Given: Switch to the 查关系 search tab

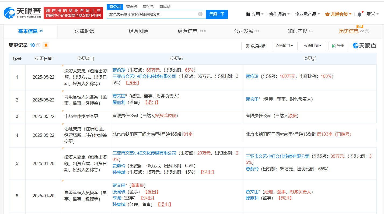Looking at the screenshot, I should (x=148, y=7).
